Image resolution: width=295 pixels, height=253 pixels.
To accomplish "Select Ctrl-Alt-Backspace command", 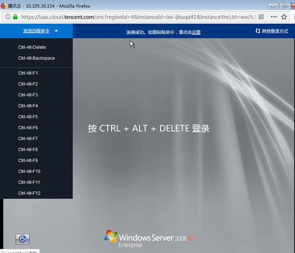I will 36,58.
